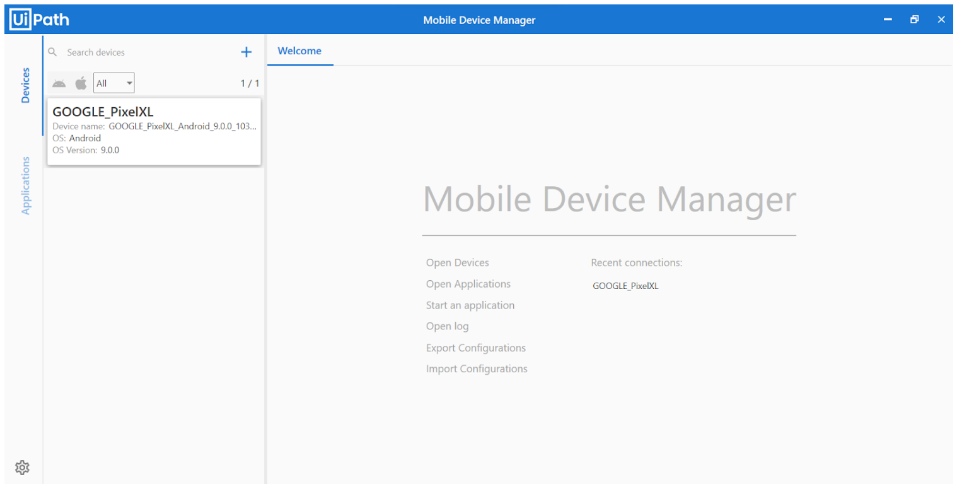Viewport: 957px width, 489px height.
Task: Click Start an application link
Action: 470,305
